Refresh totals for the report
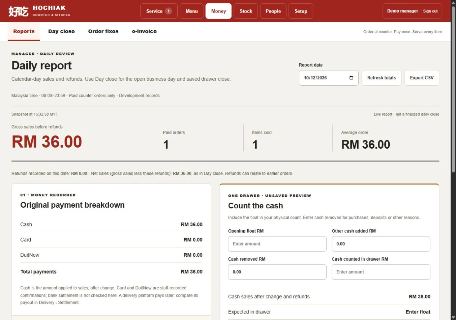The height and width of the screenshot is (320, 456). (x=381, y=78)
